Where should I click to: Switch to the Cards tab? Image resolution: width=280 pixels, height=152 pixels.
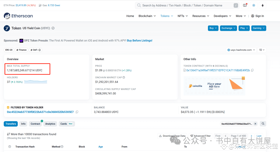[x=67, y=124]
